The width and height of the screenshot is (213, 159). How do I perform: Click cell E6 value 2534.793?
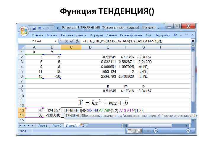pos(108,77)
